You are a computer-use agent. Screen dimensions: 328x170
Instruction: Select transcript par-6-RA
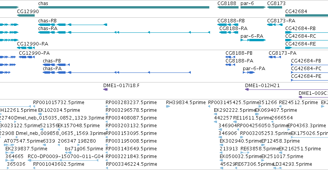click(252, 36)
